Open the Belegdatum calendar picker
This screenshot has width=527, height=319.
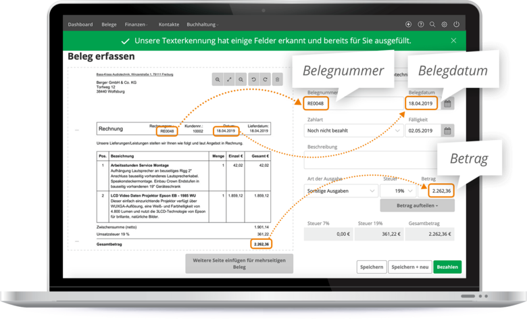coord(447,103)
